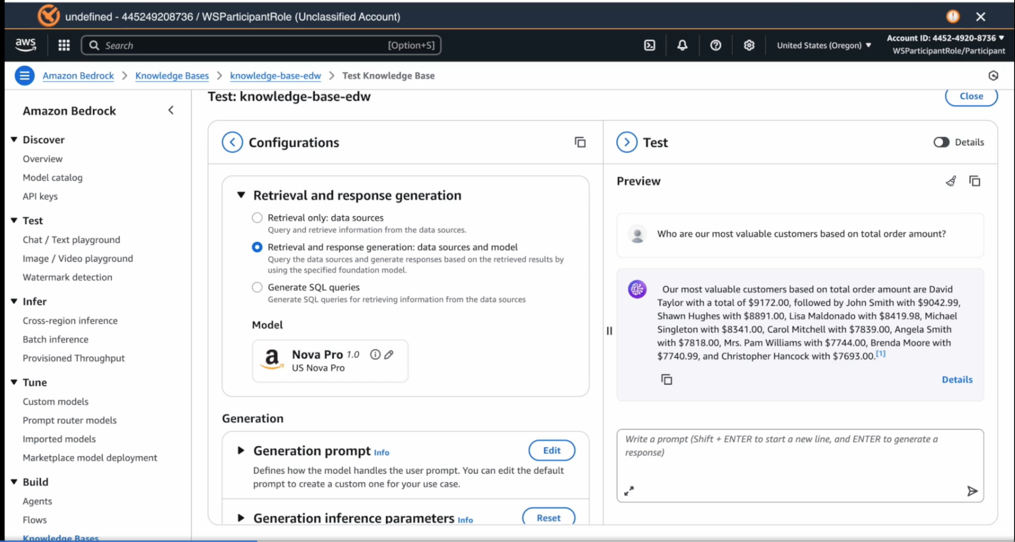Select Generate SQL queries option
This screenshot has width=1015, height=542.
(x=257, y=287)
